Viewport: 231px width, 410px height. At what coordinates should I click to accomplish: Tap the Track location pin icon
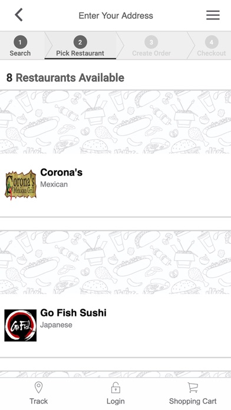click(39, 387)
